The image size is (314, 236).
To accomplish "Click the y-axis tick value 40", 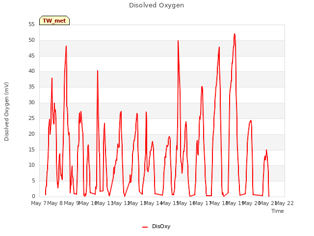I will [x=31, y=71].
